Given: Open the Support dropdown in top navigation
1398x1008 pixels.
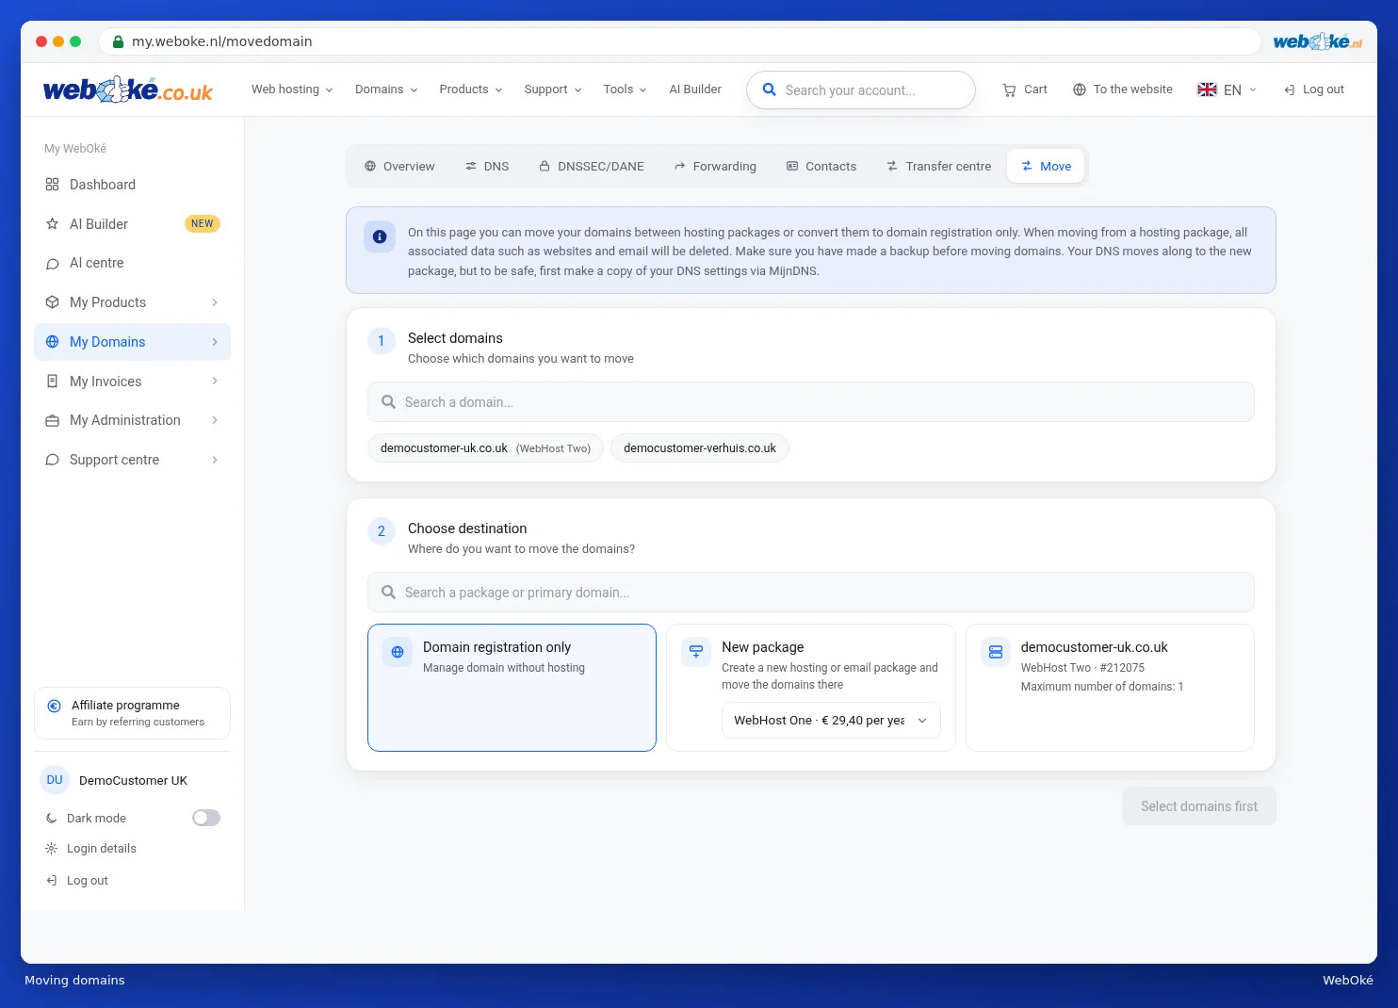Looking at the screenshot, I should (x=553, y=89).
